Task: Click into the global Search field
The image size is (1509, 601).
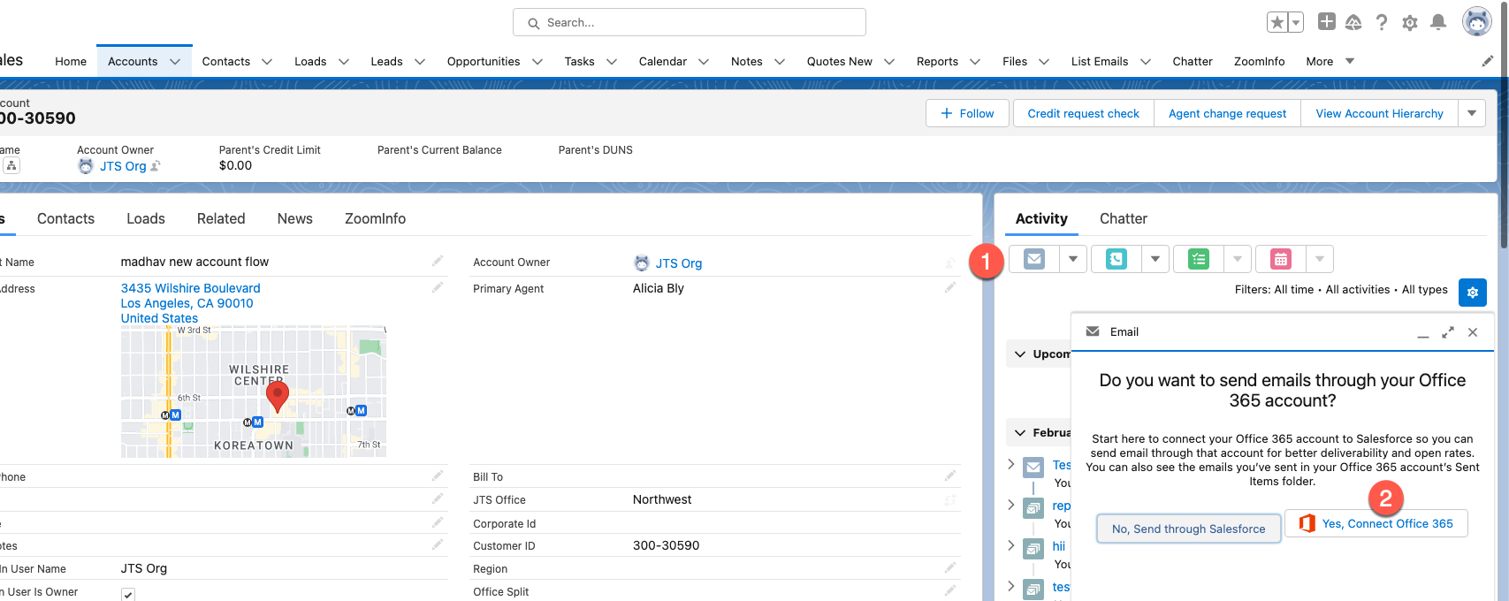Action: (690, 22)
